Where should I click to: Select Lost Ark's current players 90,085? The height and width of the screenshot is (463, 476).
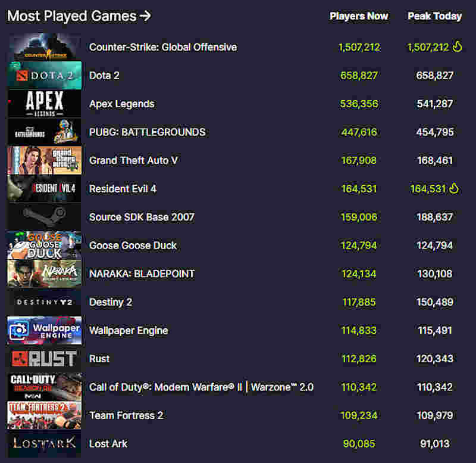[x=359, y=443]
